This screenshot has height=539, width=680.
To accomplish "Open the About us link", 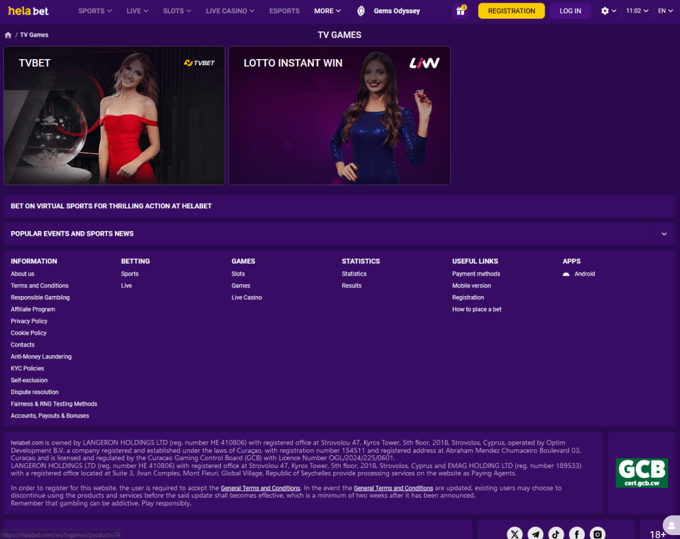I will coord(23,274).
